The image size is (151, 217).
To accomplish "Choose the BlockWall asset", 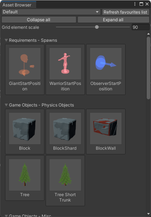I will point(106,128).
